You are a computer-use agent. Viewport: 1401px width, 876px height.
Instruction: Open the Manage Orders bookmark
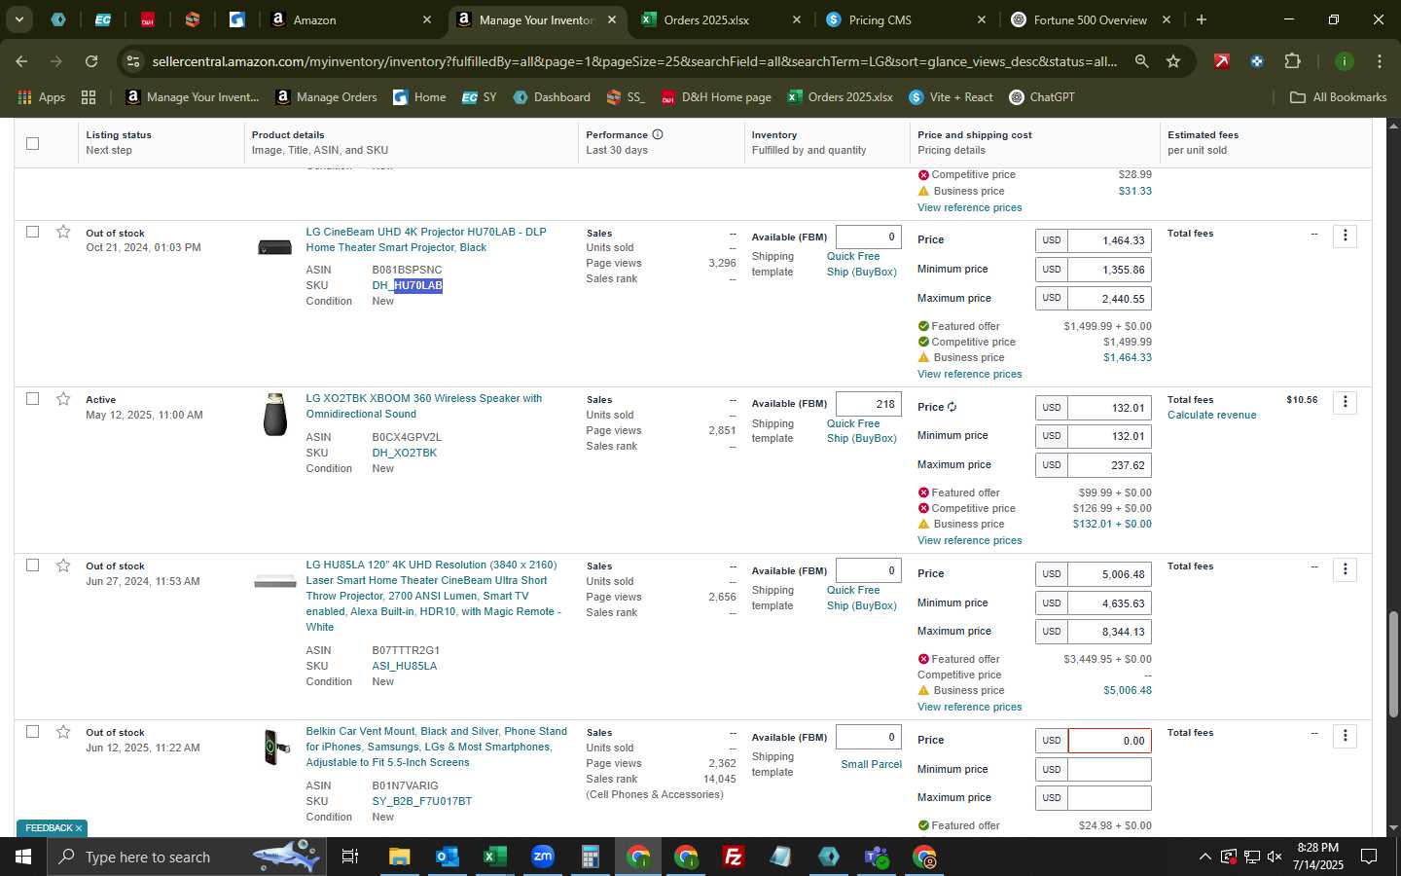[326, 96]
